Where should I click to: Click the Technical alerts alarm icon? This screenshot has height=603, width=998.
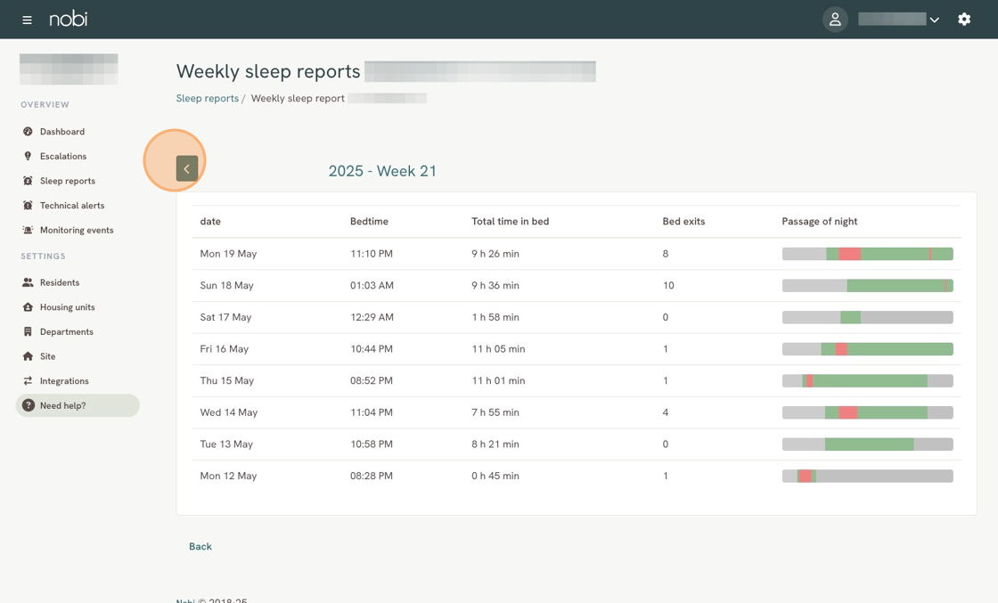coord(28,206)
